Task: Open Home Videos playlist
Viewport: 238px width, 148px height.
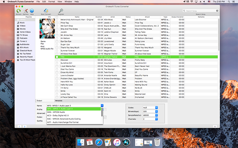Action: tap(25, 32)
